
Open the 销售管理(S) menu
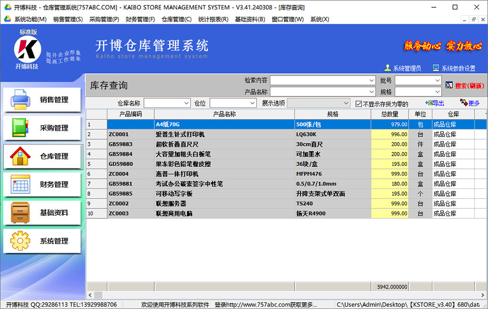(68, 20)
